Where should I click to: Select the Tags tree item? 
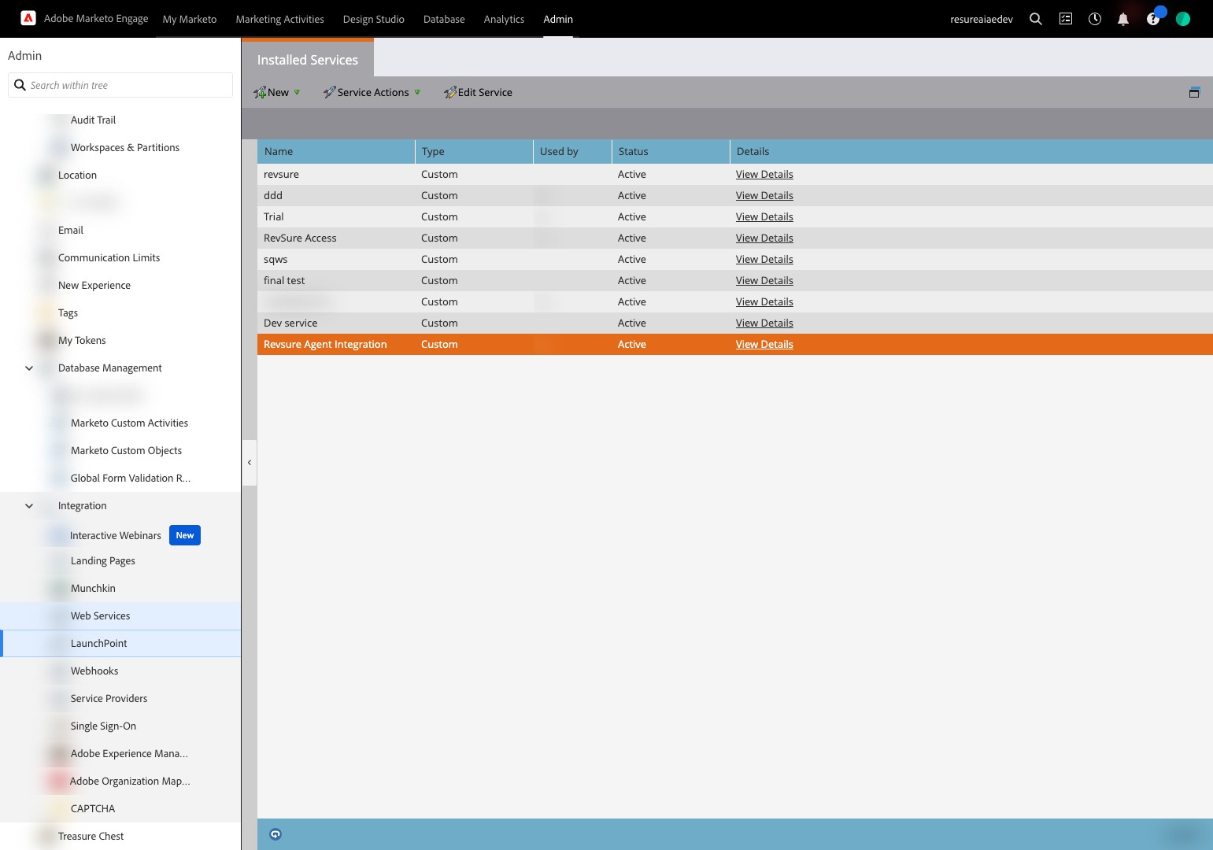(x=68, y=312)
